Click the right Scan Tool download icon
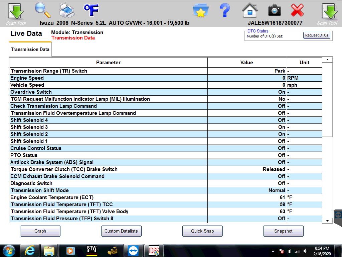 329,11
